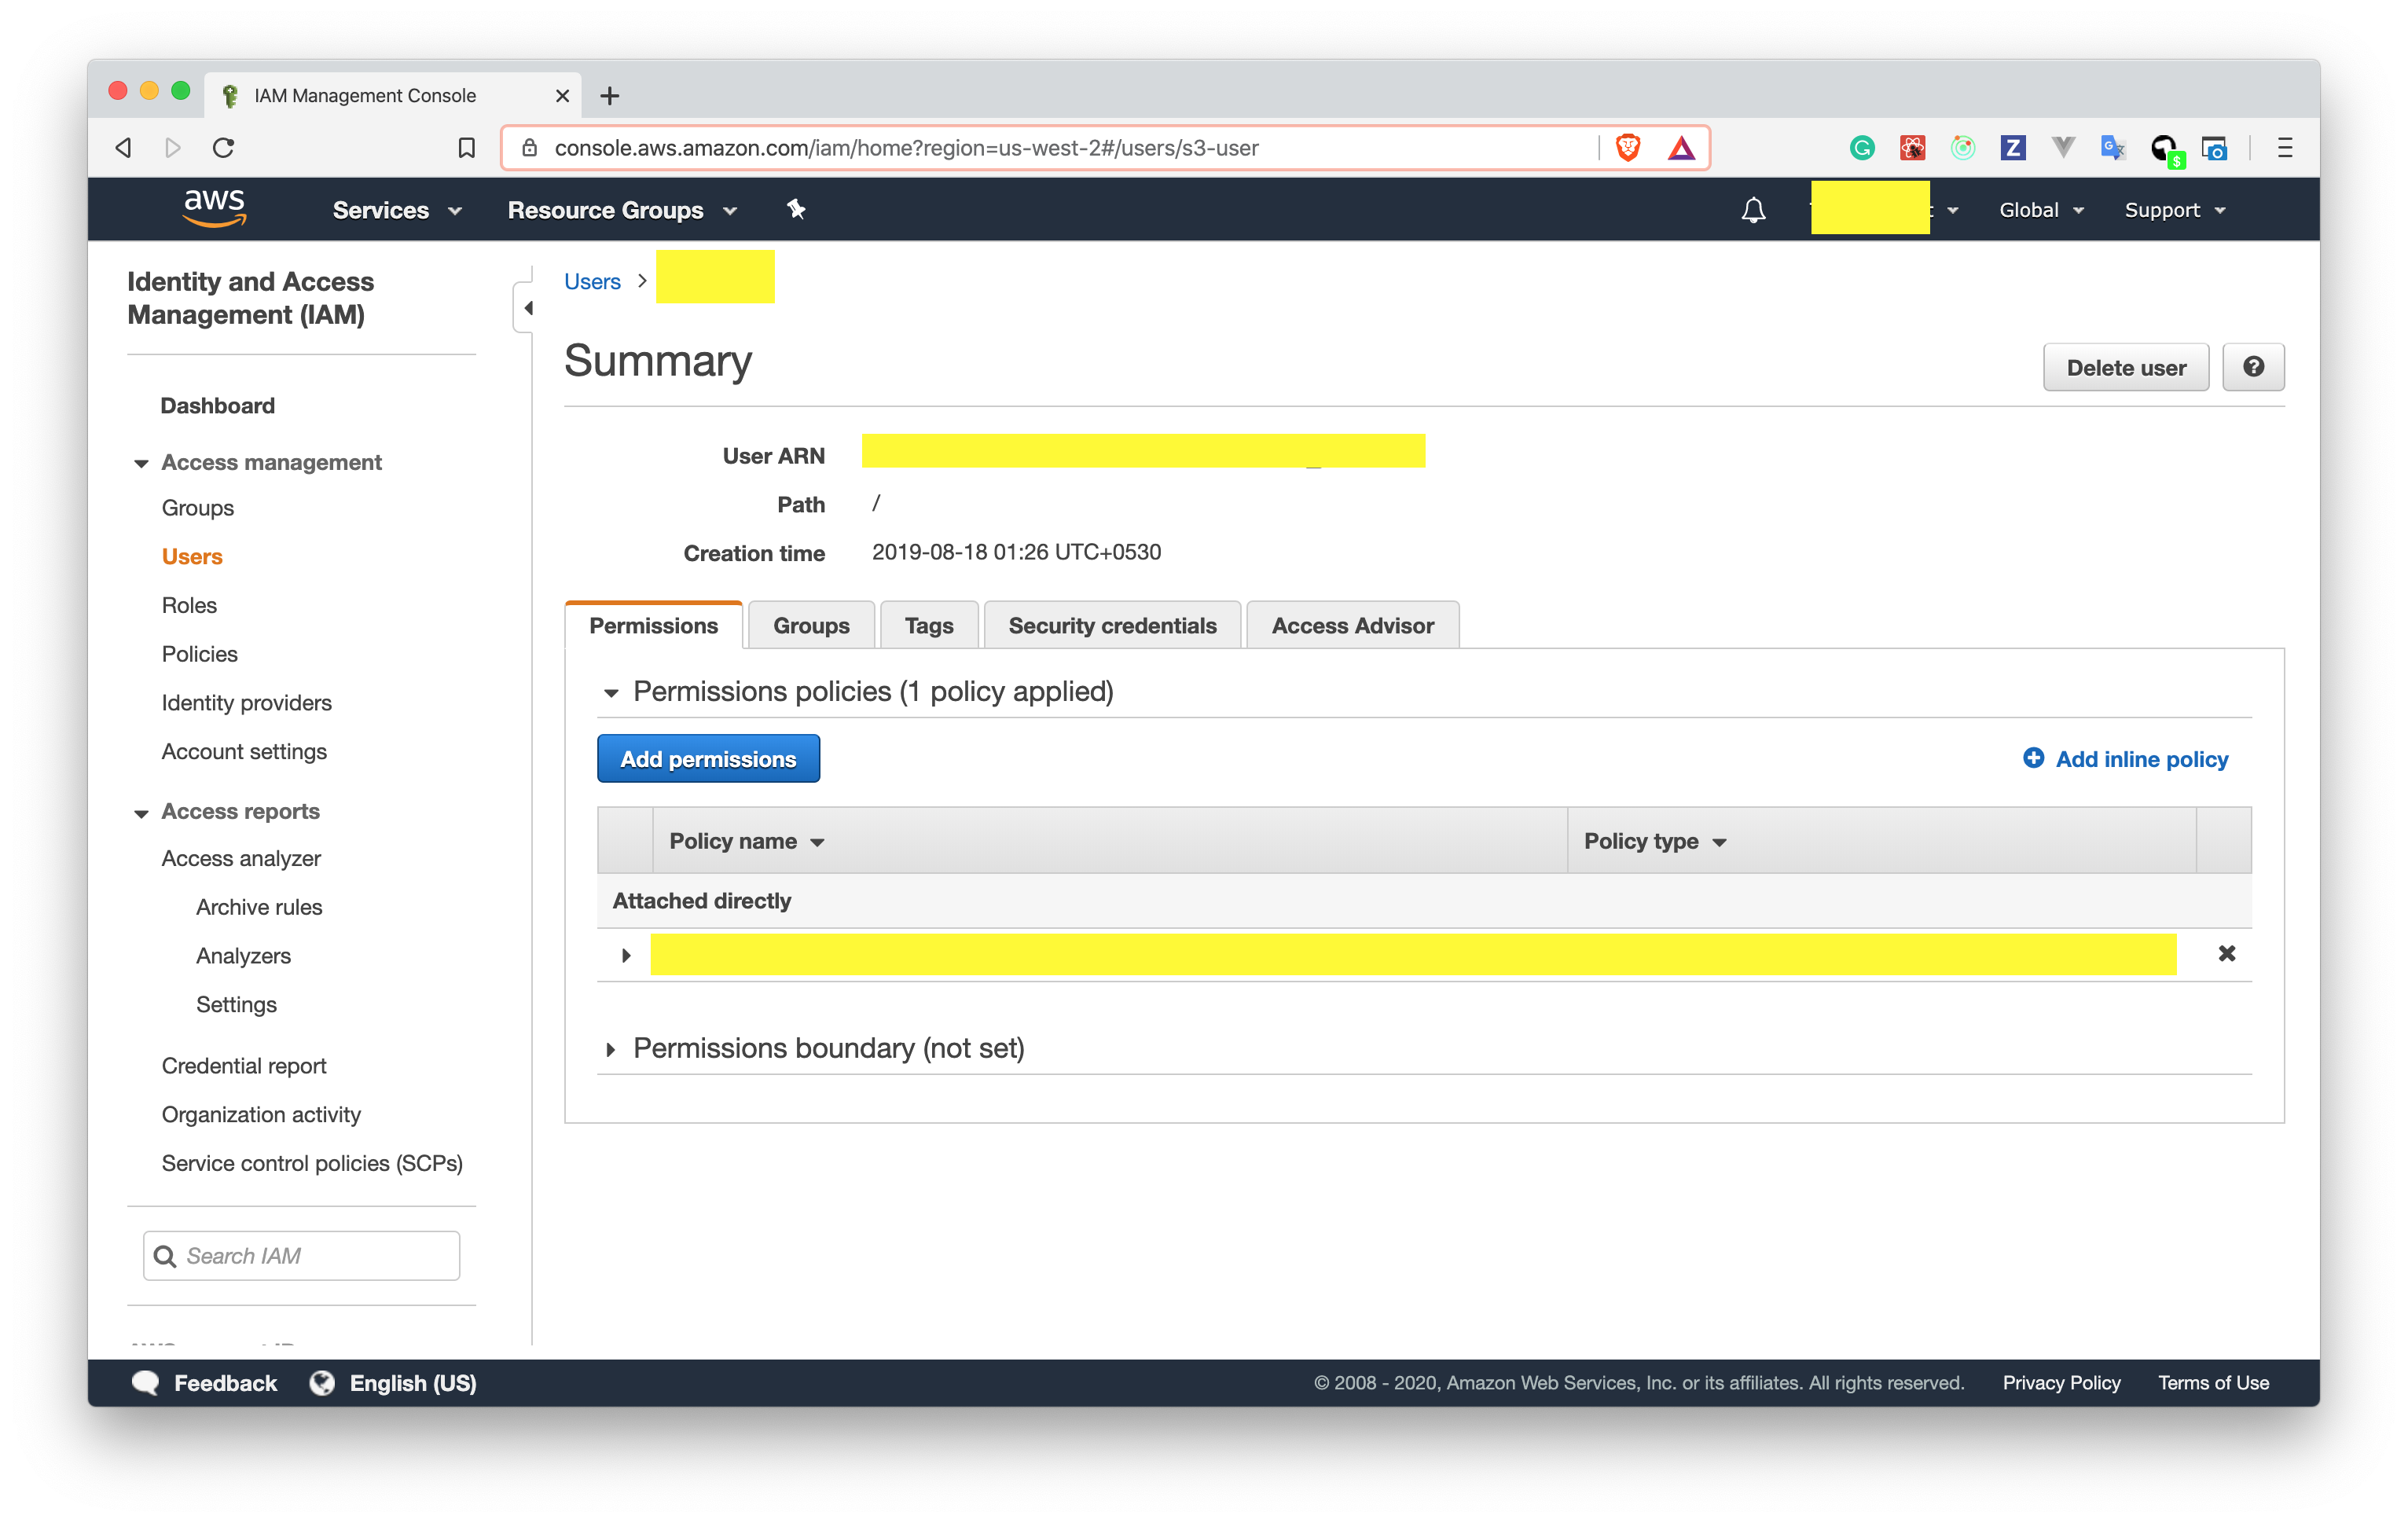
Task: Click the Brave shields lion icon
Action: (x=1628, y=148)
